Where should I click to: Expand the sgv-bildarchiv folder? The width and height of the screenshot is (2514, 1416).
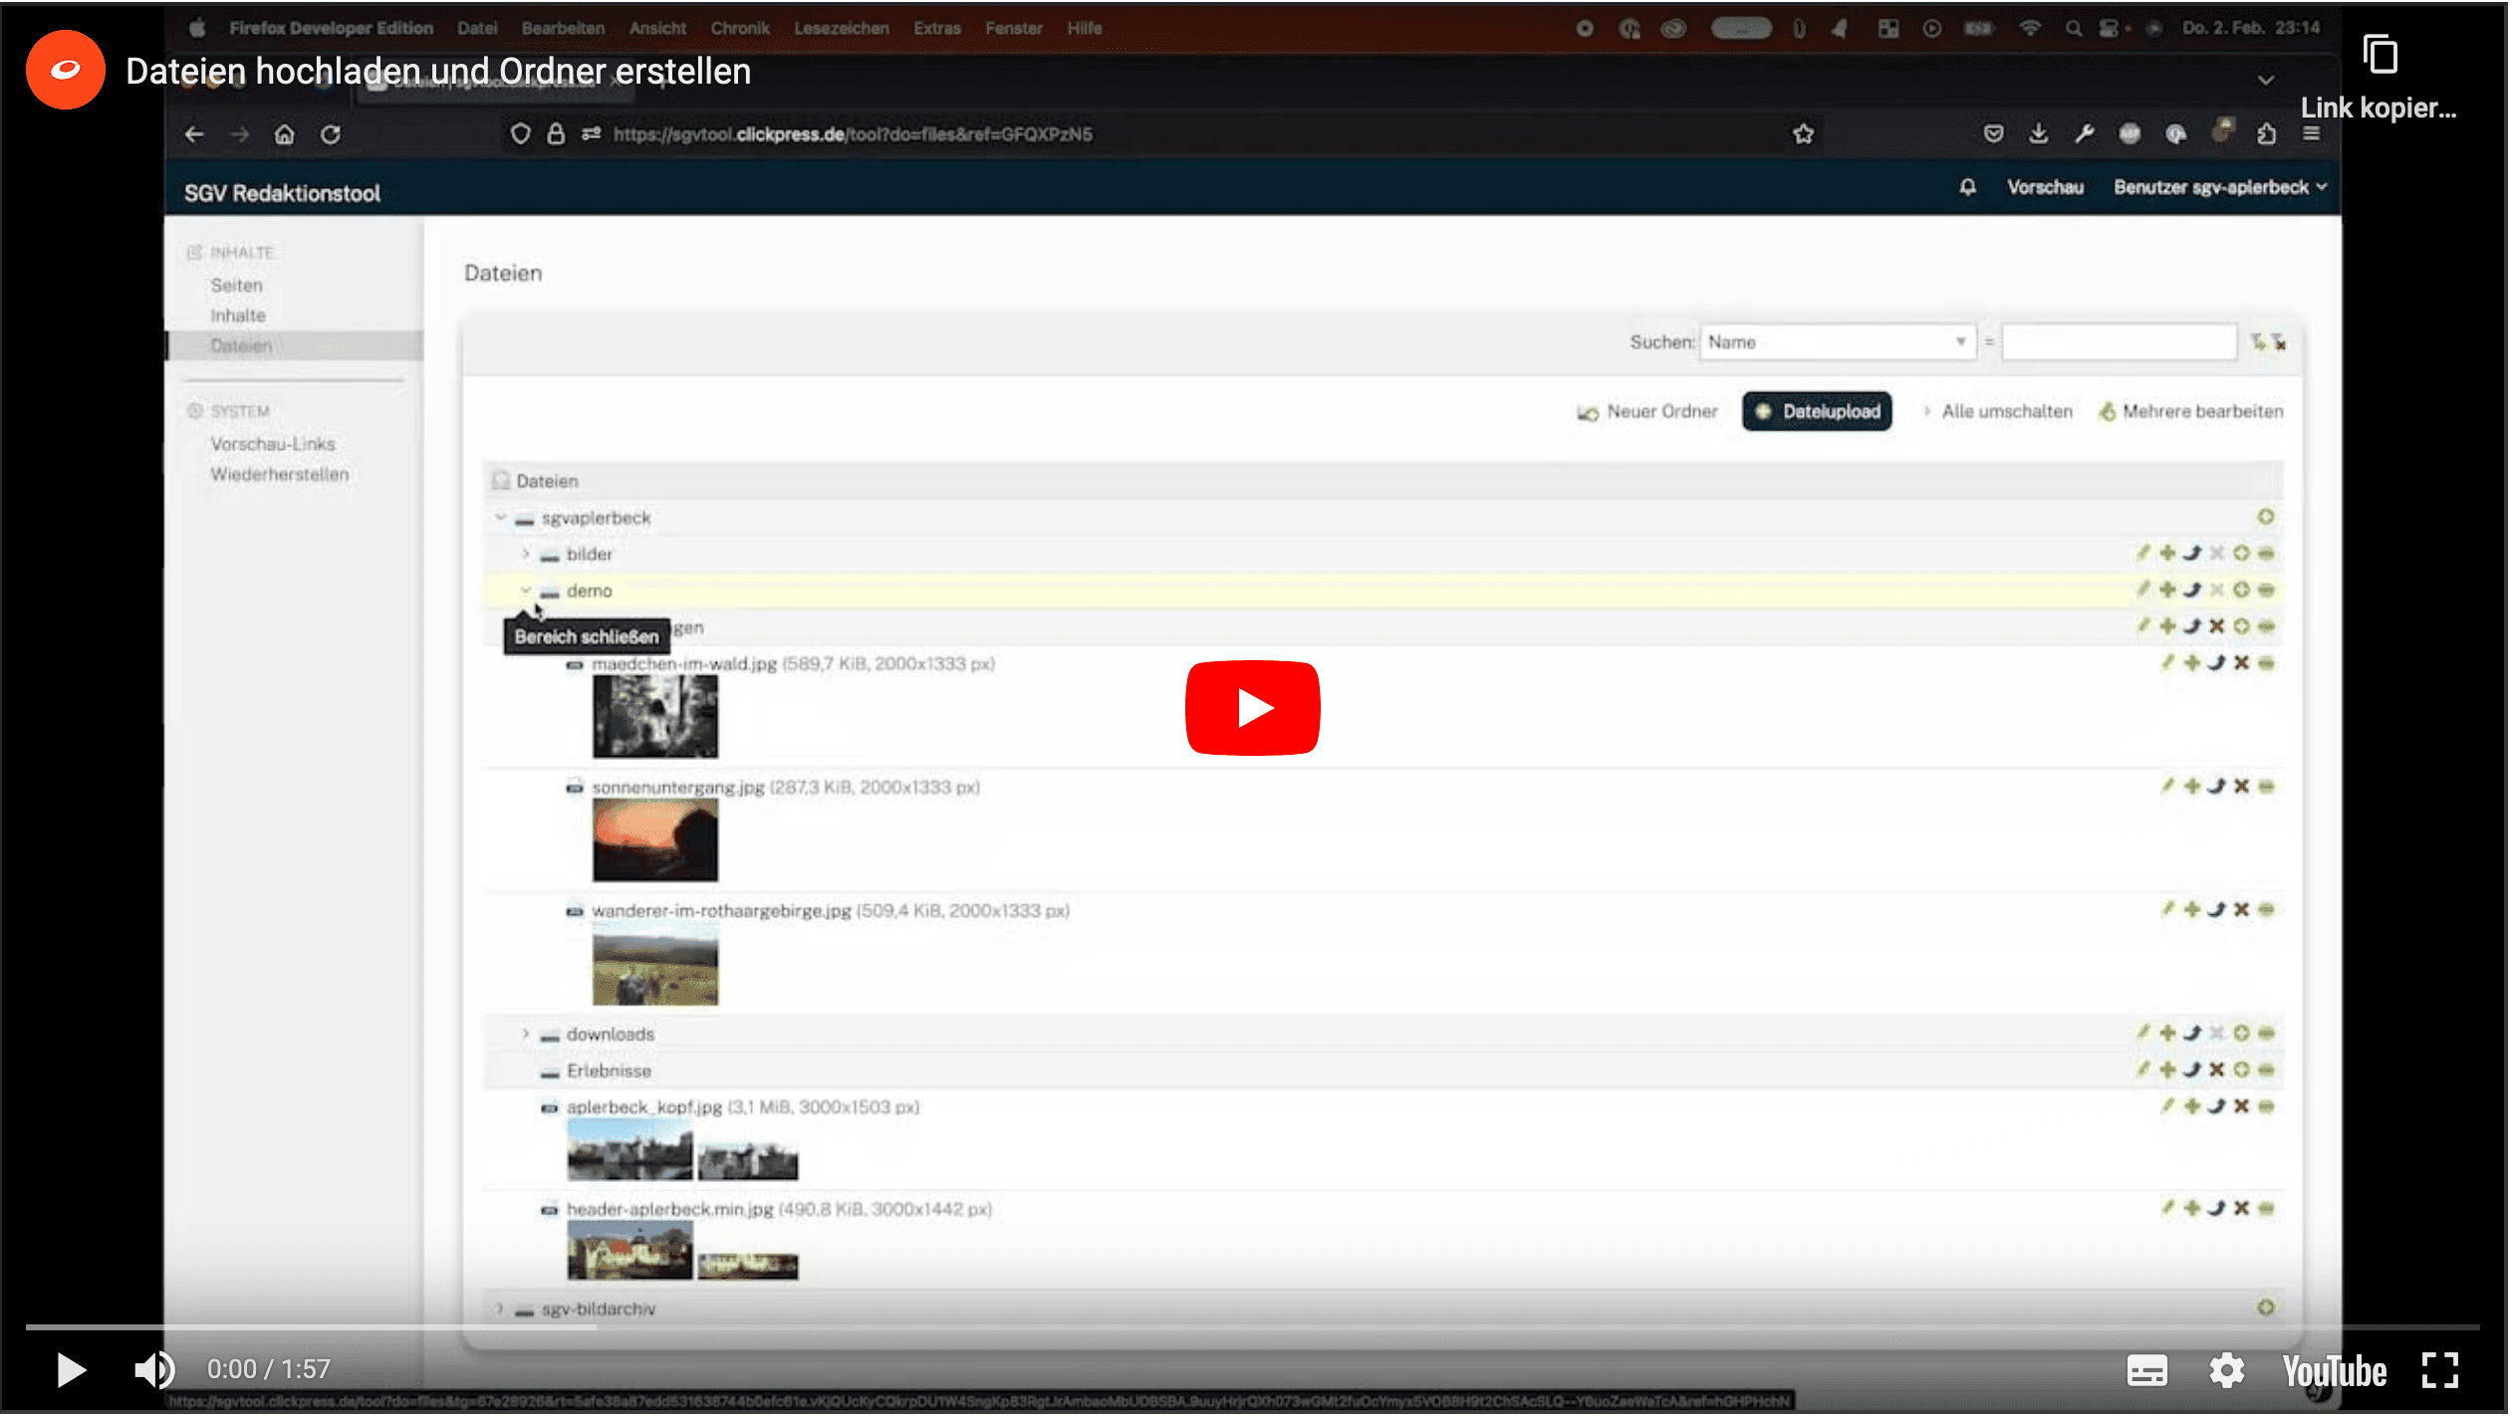(x=500, y=1309)
